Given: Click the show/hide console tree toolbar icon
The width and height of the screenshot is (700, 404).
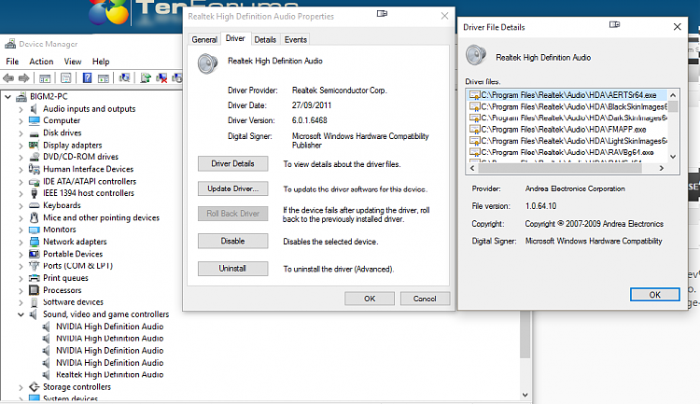Looking at the screenshot, I should click(45, 78).
